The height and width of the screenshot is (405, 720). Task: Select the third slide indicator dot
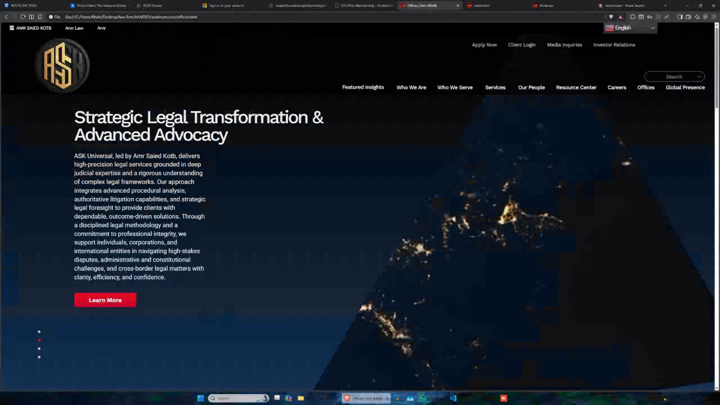[39, 349]
